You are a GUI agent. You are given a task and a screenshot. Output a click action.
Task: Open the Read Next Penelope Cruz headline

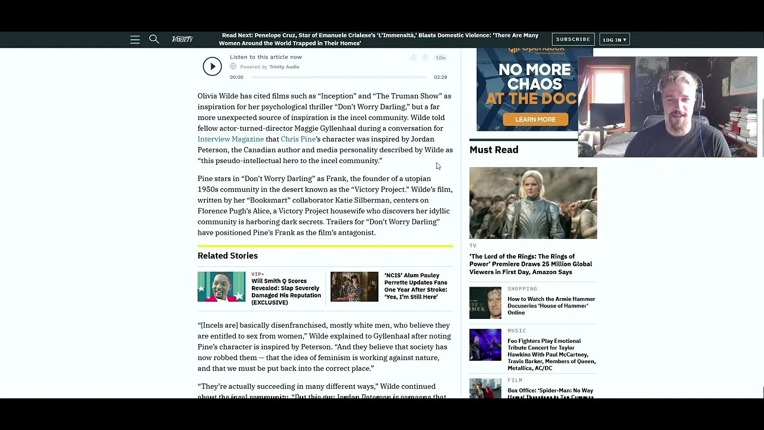[x=378, y=39]
